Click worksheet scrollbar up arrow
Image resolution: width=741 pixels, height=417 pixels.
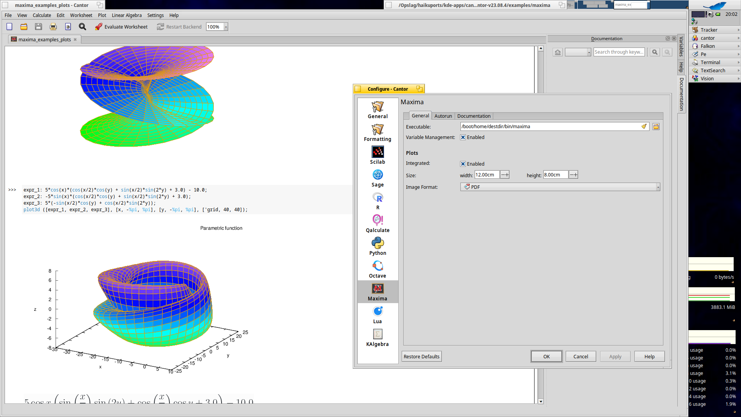[541, 49]
